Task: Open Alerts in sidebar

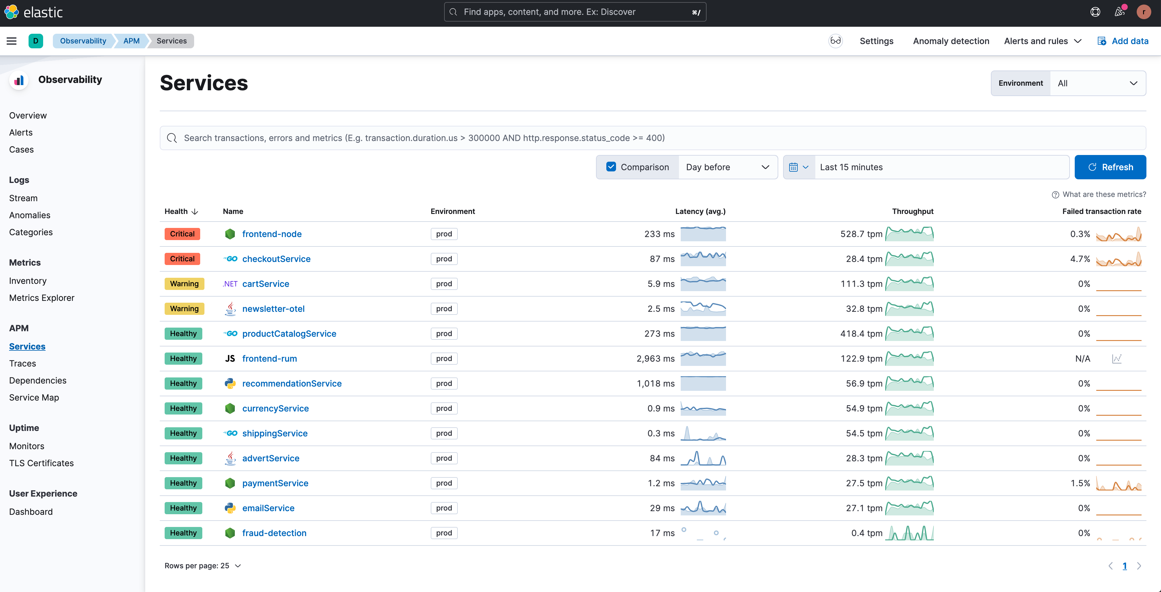Action: [x=21, y=133]
